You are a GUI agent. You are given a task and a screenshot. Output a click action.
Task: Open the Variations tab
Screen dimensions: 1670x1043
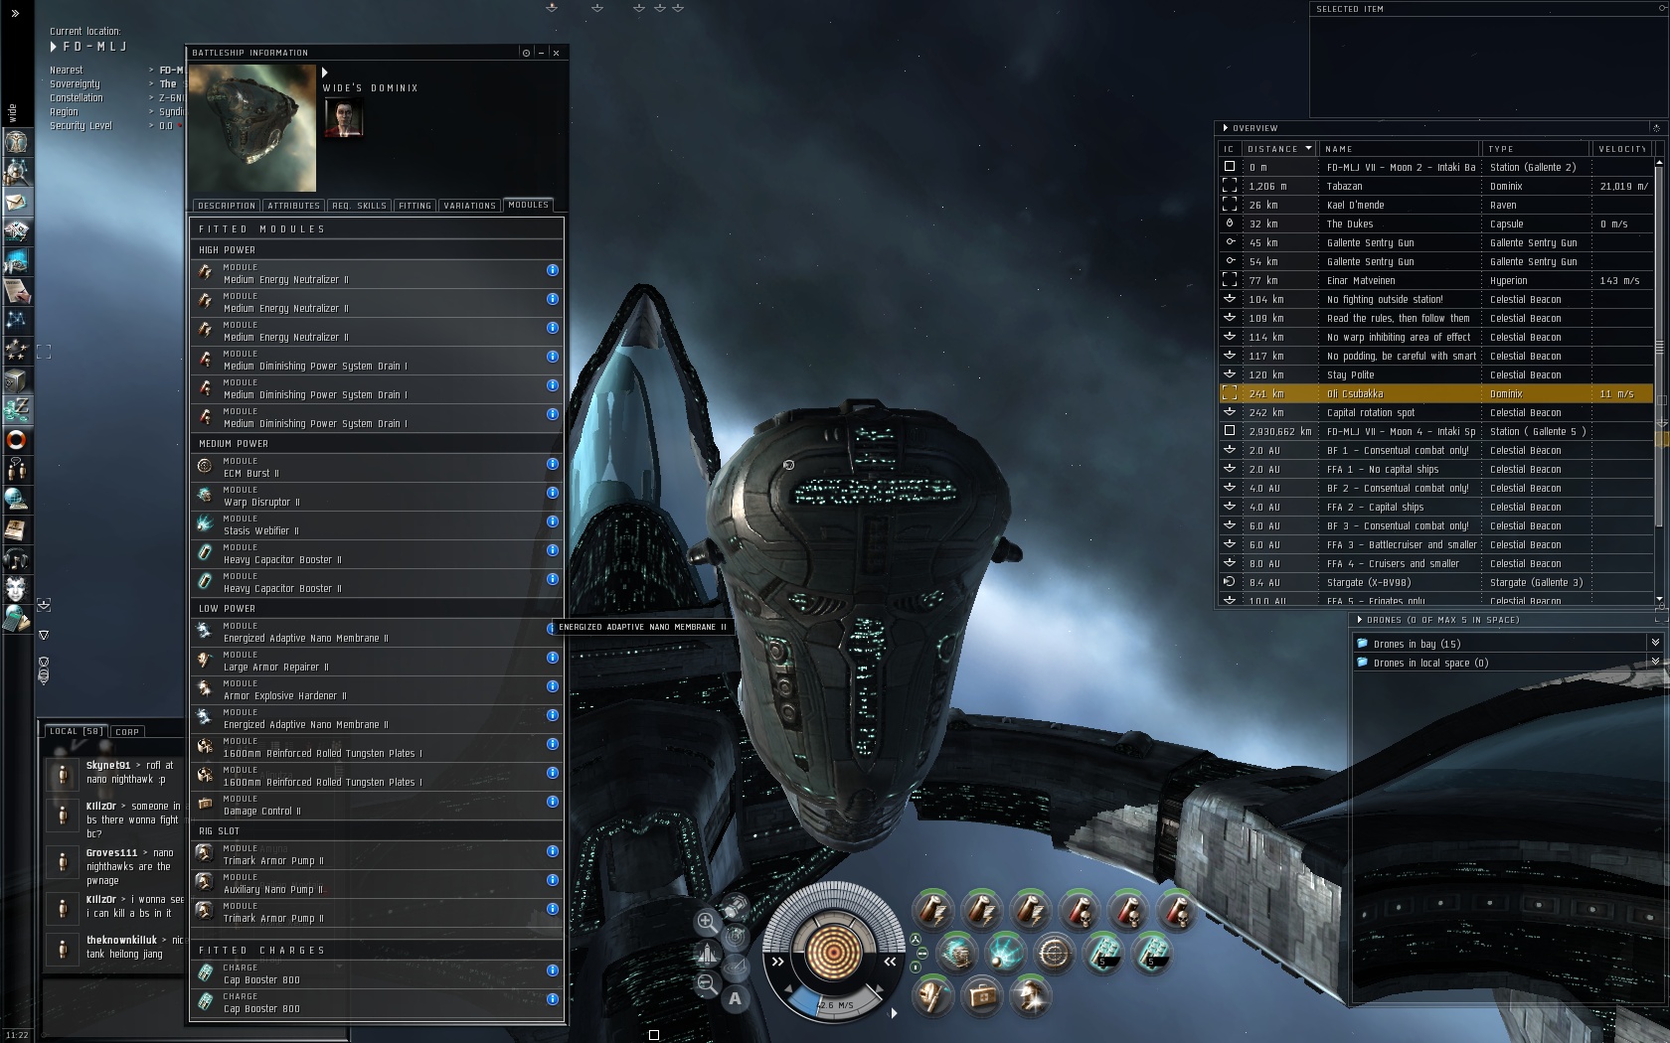pos(469,206)
